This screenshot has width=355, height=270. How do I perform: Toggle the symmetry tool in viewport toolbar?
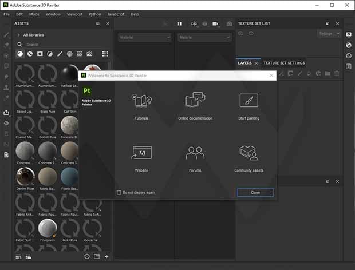click(x=194, y=24)
